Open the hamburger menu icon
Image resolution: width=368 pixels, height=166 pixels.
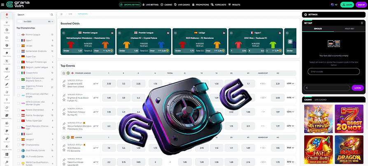pyautogui.click(x=2, y=5)
